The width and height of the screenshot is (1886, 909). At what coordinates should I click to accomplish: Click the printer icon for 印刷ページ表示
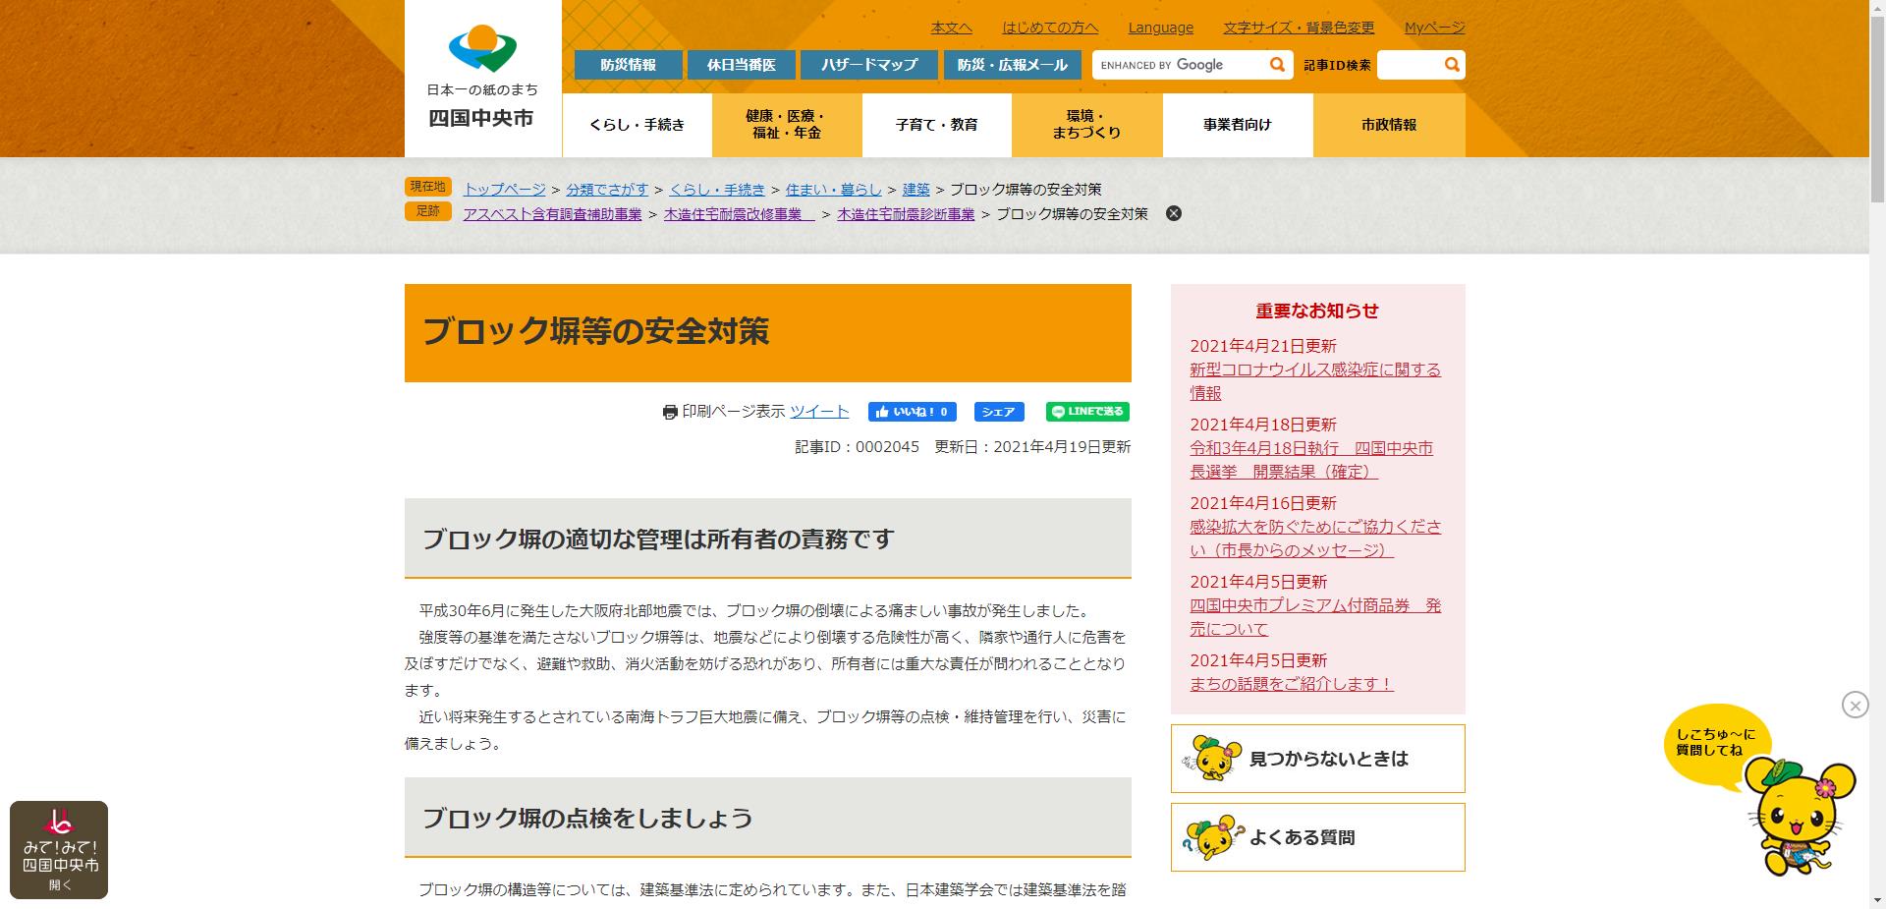669,412
